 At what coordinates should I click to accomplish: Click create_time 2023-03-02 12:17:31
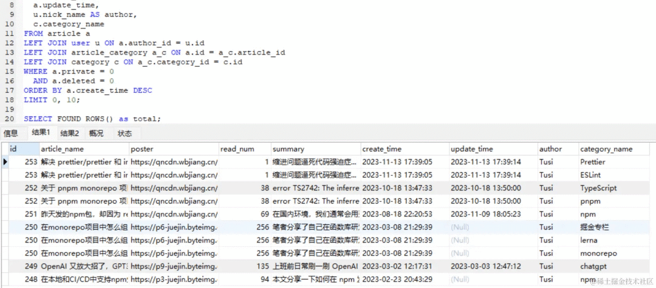pyautogui.click(x=405, y=266)
